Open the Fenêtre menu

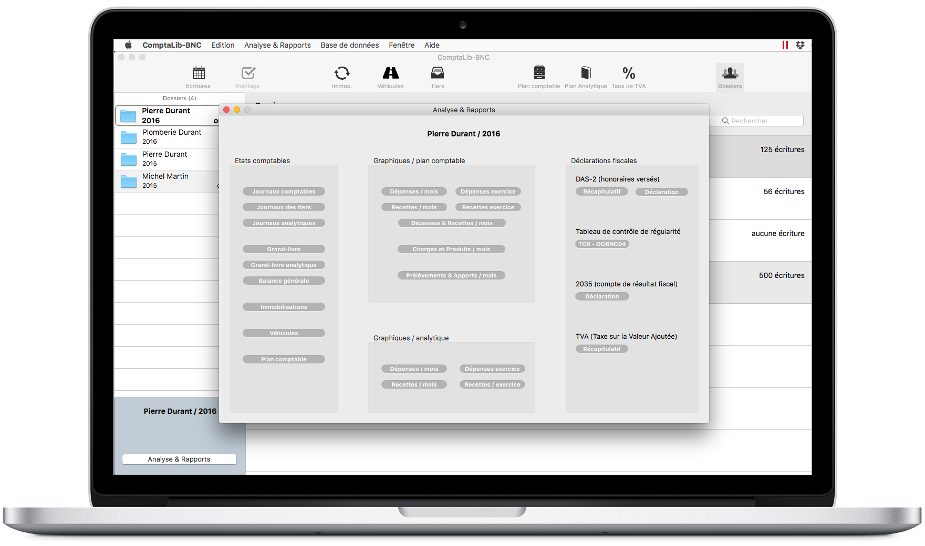(x=402, y=45)
